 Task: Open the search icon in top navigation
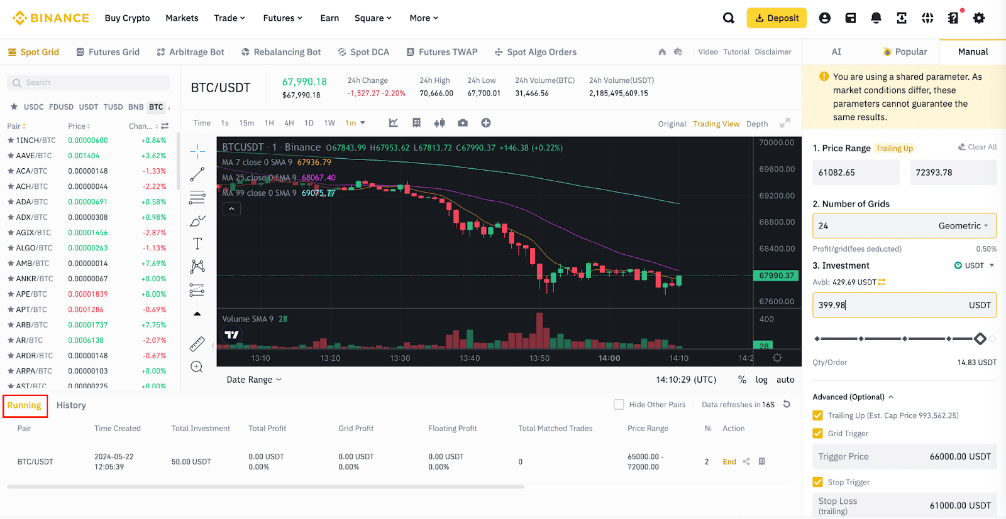pyautogui.click(x=728, y=18)
